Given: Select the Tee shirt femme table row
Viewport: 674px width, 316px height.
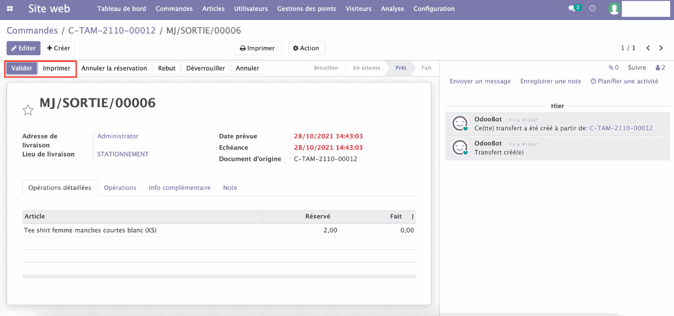Looking at the screenshot, I should [x=90, y=230].
